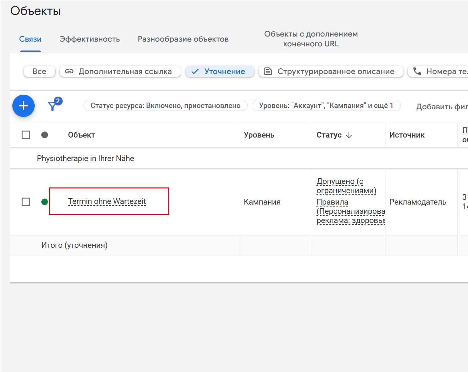Sort table by Статус column header
The height and width of the screenshot is (372, 468).
(x=329, y=135)
